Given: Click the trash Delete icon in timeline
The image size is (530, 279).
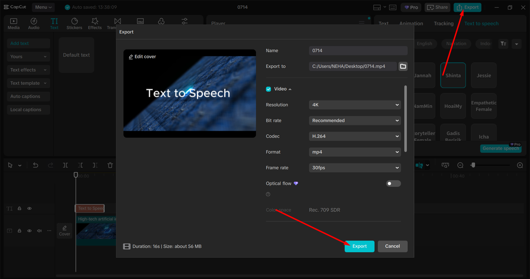Looking at the screenshot, I should tap(110, 165).
